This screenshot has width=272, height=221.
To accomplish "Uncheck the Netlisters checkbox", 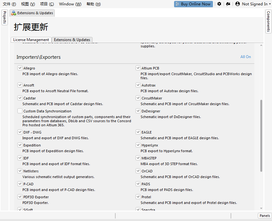I will [20, 171].
